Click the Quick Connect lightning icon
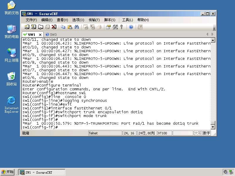The height and width of the screenshot is (176, 235). pyautogui.click(x=33, y=27)
